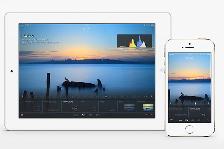The width and height of the screenshot is (224, 149).
Task: Select the crop icon on iPad toolbar
Action: (x=98, y=115)
